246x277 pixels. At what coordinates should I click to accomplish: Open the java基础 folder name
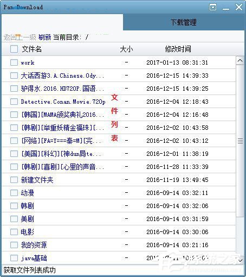pyautogui.click(x=34, y=258)
